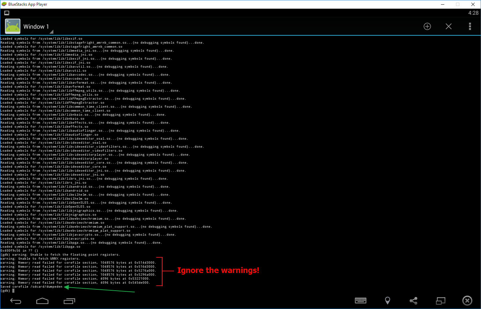Viewport: 481px width, 309px height.
Task: Click "Loaded symbols for /system/lib/libexif.so" line
Action: pos(41,39)
